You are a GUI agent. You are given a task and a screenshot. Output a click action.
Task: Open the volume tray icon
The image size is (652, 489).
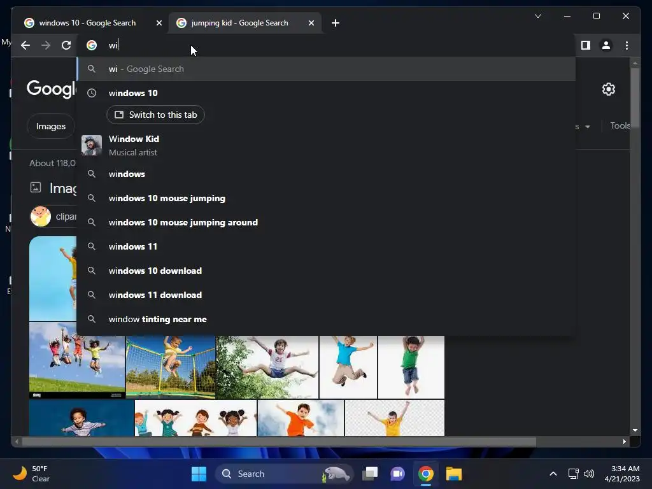(x=589, y=474)
